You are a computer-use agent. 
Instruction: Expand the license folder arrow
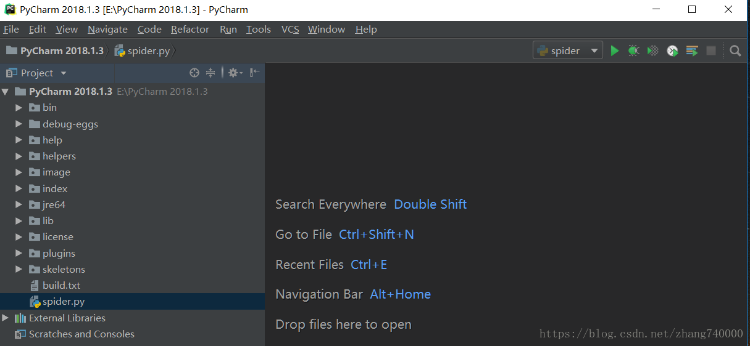[19, 237]
